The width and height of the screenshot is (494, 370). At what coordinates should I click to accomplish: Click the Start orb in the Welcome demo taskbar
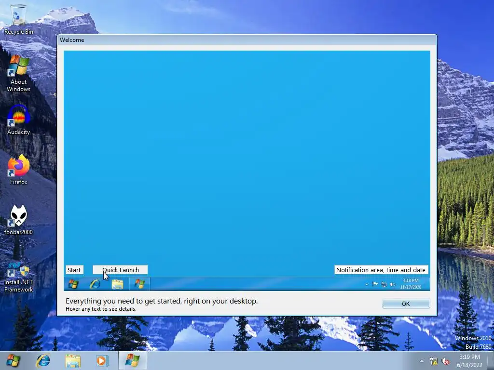(x=73, y=284)
